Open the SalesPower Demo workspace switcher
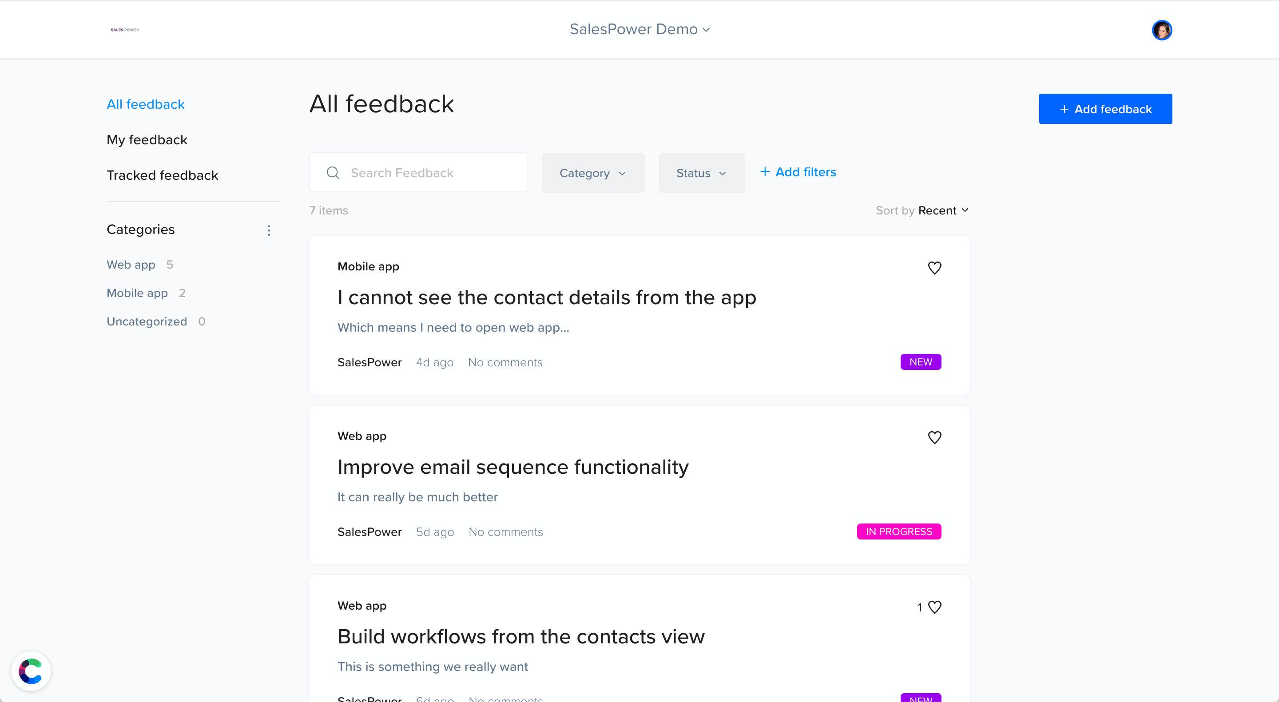The height and width of the screenshot is (702, 1279). click(639, 29)
